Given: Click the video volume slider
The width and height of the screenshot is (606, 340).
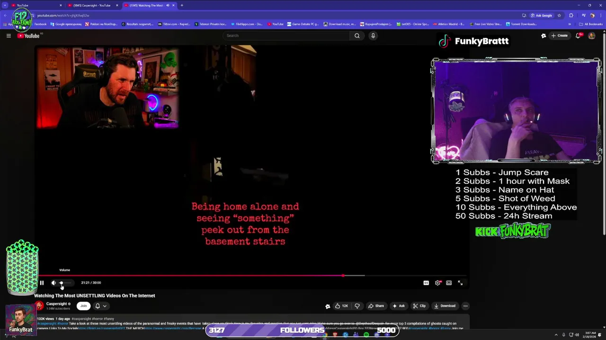Looking at the screenshot, I should click(x=65, y=283).
